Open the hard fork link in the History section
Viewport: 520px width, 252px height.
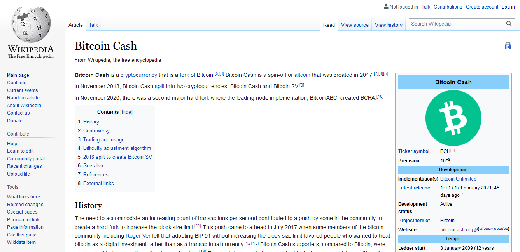click(107, 227)
